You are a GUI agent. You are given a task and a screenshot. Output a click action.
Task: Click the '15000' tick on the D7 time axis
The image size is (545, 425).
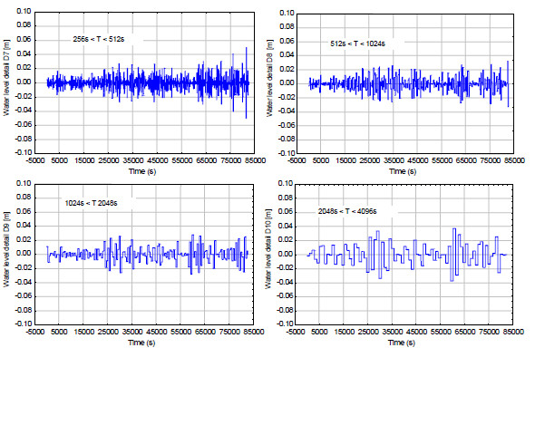(x=84, y=160)
